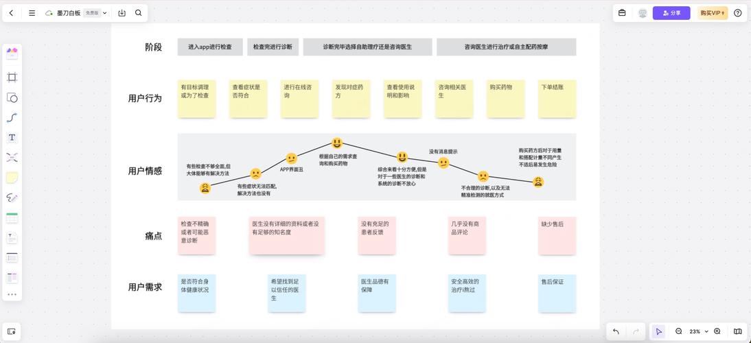
Task: Click the 免费版 badge
Action: coord(92,14)
